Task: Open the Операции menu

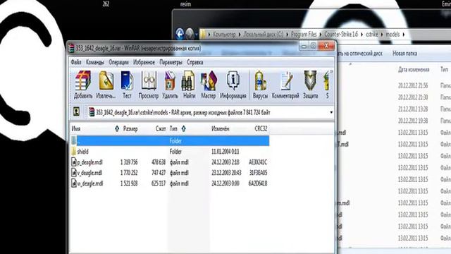Action: click(x=118, y=62)
